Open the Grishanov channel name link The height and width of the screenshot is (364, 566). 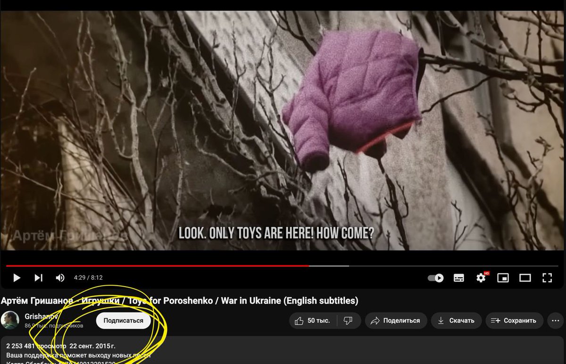click(x=42, y=317)
